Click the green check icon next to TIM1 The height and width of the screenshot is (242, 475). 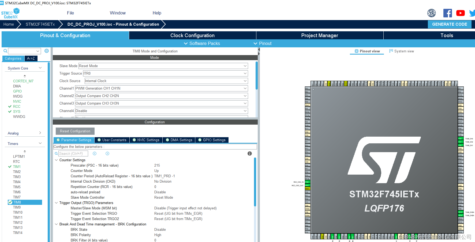tap(10, 167)
